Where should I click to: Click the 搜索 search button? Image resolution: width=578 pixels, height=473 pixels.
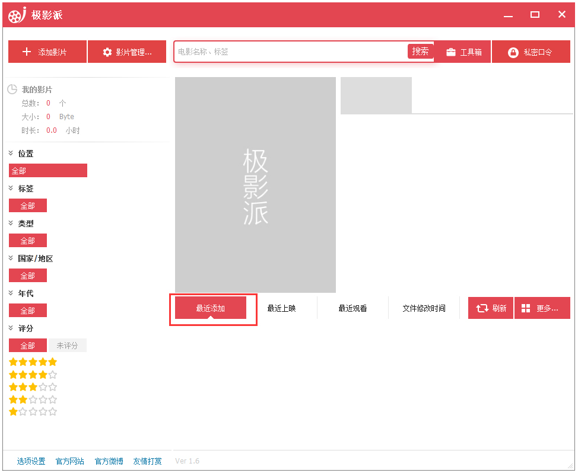point(420,51)
